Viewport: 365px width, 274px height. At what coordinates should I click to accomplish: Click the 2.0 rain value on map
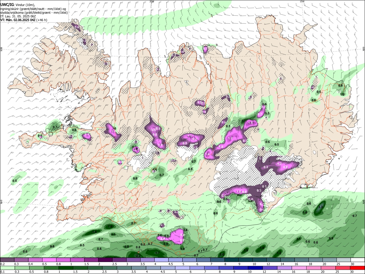coord(222,254)
